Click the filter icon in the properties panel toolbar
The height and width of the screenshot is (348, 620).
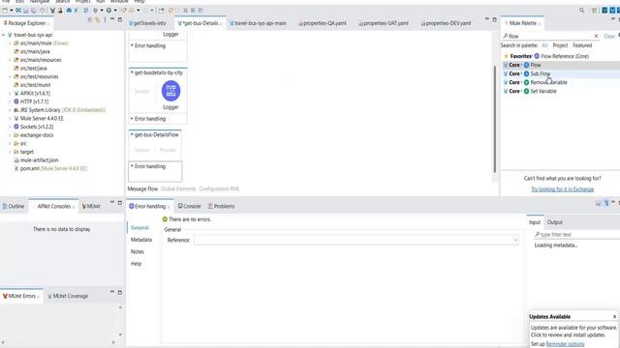tap(606, 203)
